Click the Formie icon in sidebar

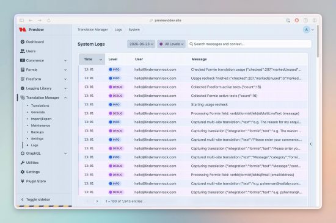22,69
